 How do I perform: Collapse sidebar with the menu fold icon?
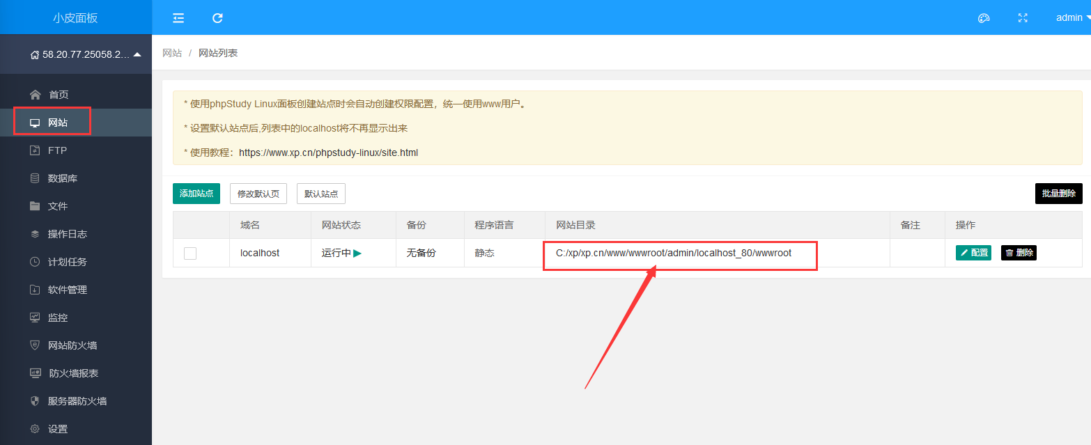pos(178,18)
